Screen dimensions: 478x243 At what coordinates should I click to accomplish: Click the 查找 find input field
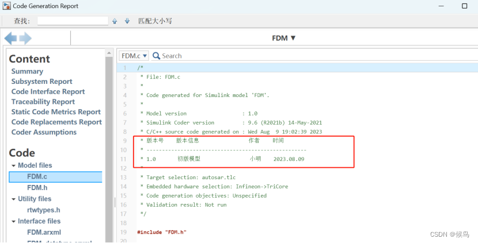coord(73,21)
